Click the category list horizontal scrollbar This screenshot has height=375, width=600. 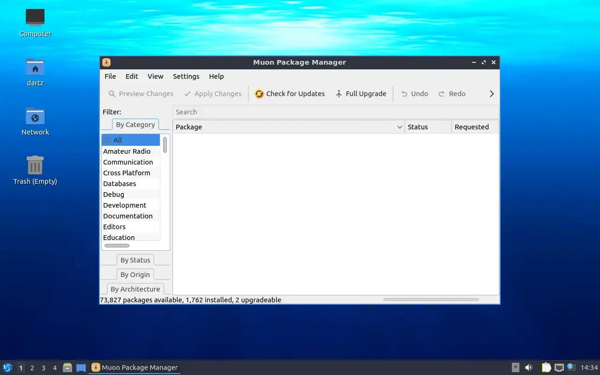[117, 246]
